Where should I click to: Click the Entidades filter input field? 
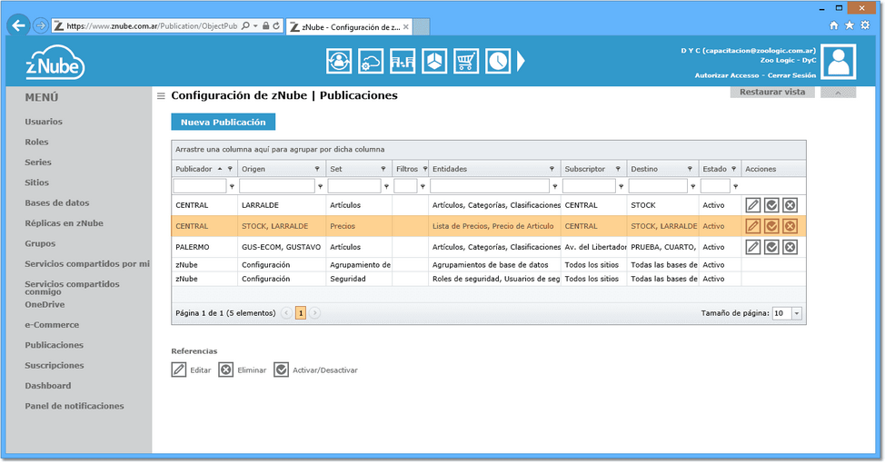490,186
